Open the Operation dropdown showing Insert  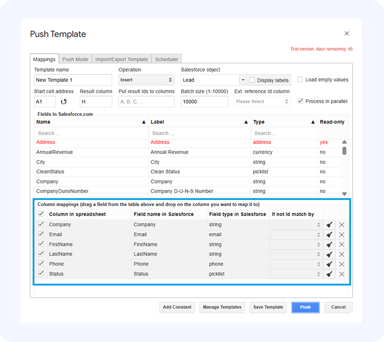coord(146,80)
